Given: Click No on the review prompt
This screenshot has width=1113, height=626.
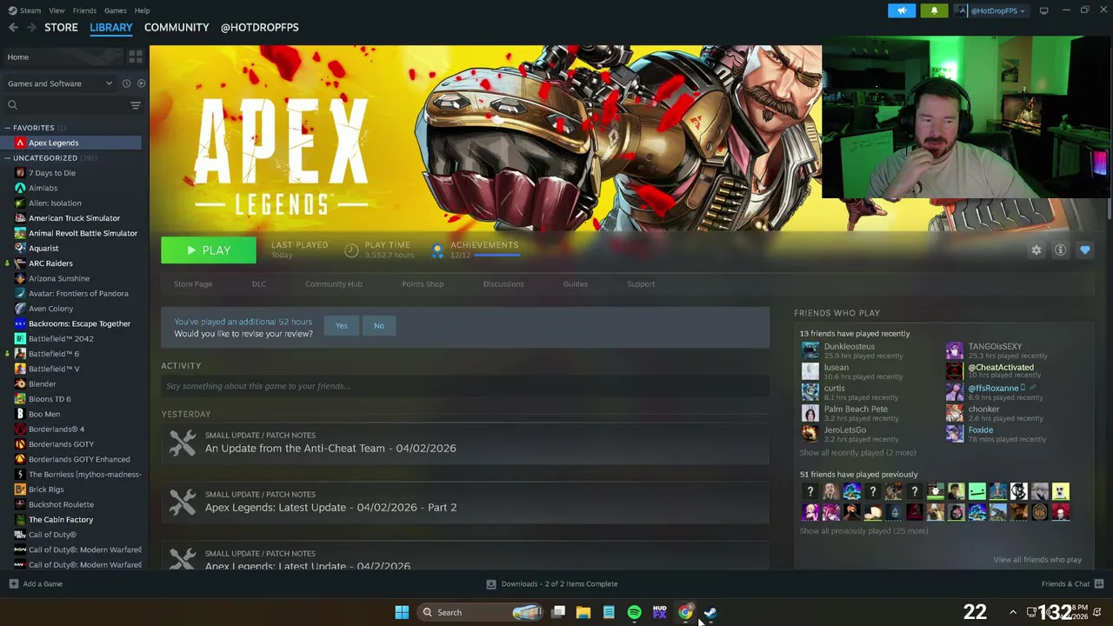Looking at the screenshot, I should (378, 325).
